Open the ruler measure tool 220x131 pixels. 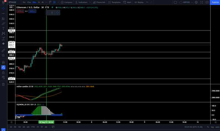click(3, 50)
